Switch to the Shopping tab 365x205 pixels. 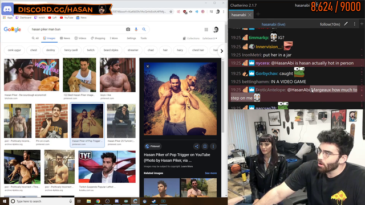[98, 38]
